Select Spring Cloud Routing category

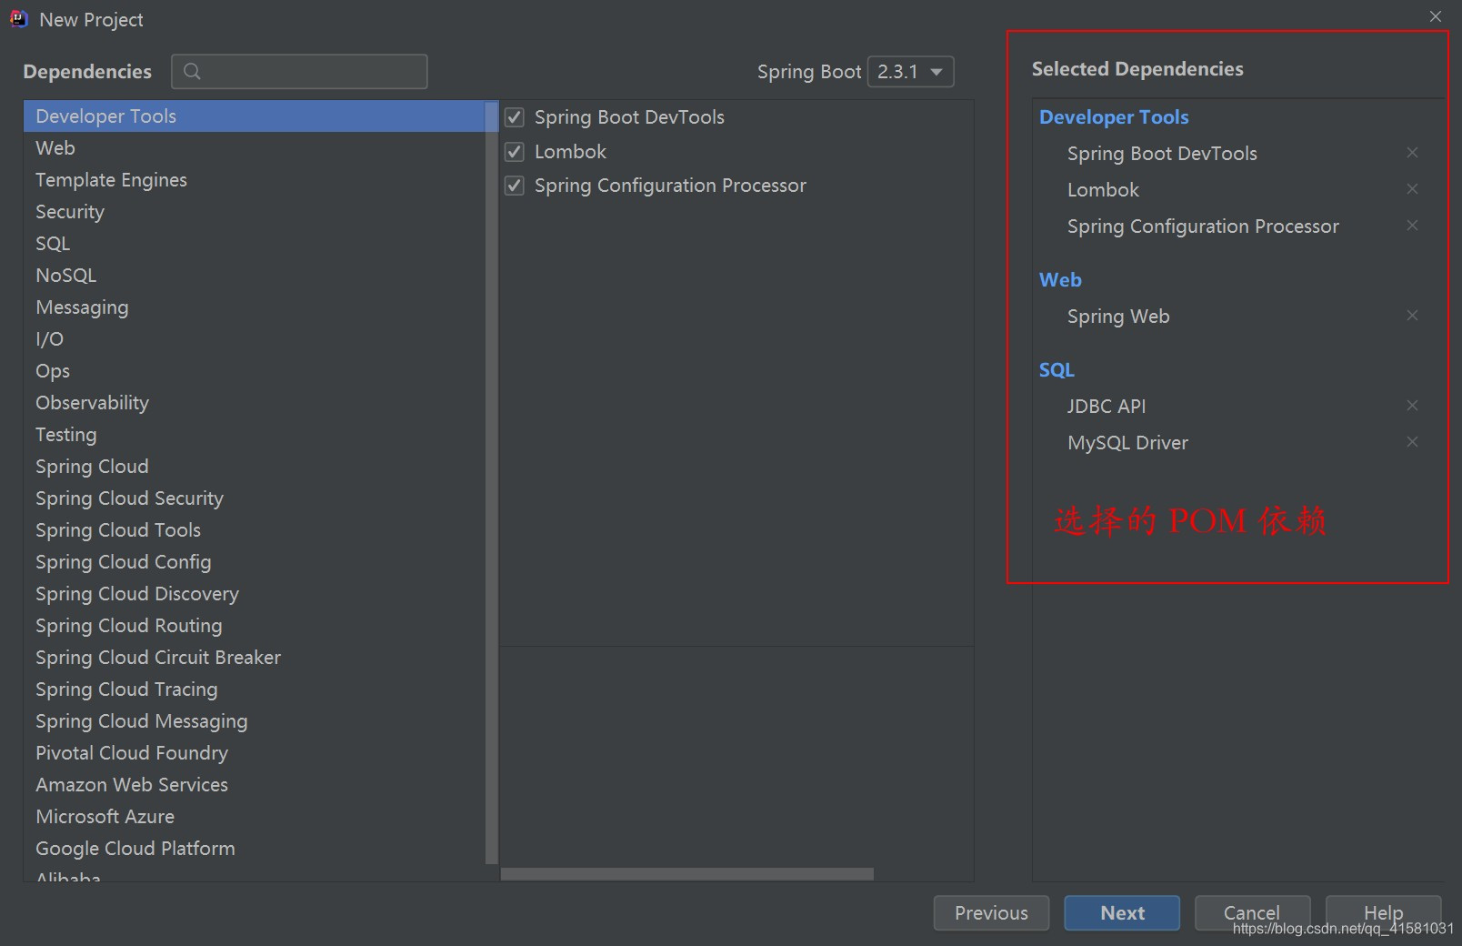click(255, 626)
